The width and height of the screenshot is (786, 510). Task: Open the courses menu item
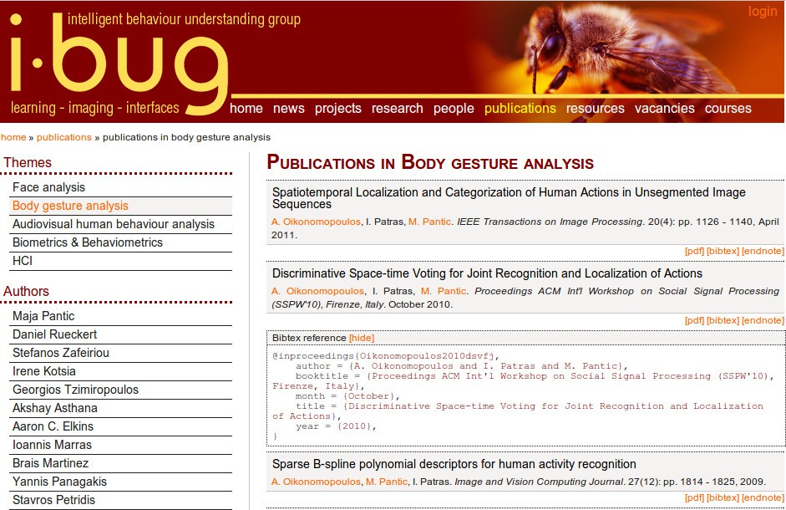tap(728, 108)
